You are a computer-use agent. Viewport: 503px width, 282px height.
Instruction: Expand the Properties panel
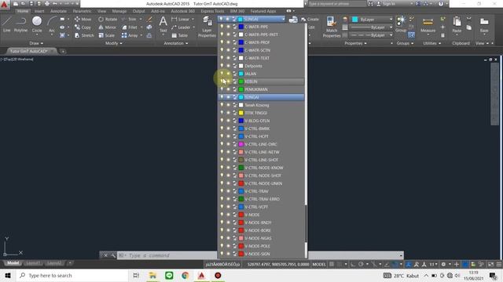click(355, 43)
